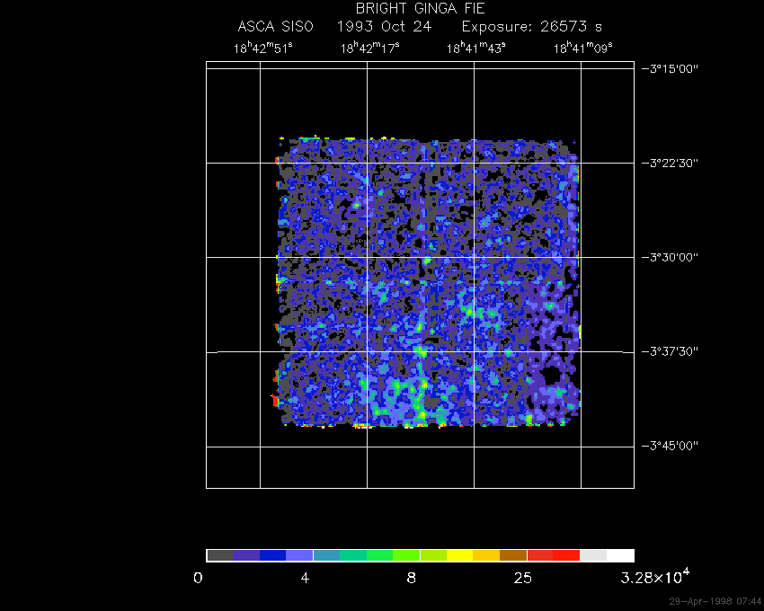Click the 29-Apr-1998 timestamp in corner
Image resolution: width=764 pixels, height=611 pixels.
pyautogui.click(x=715, y=601)
